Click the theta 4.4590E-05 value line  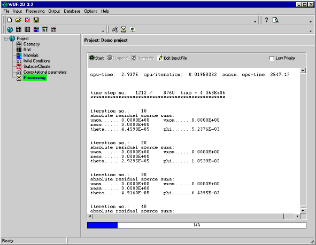tap(120, 129)
